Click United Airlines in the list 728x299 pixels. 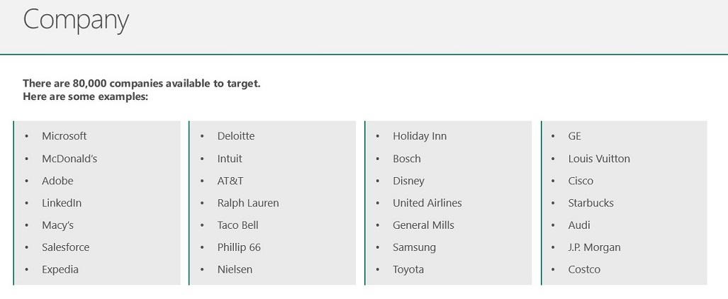pyautogui.click(x=427, y=203)
